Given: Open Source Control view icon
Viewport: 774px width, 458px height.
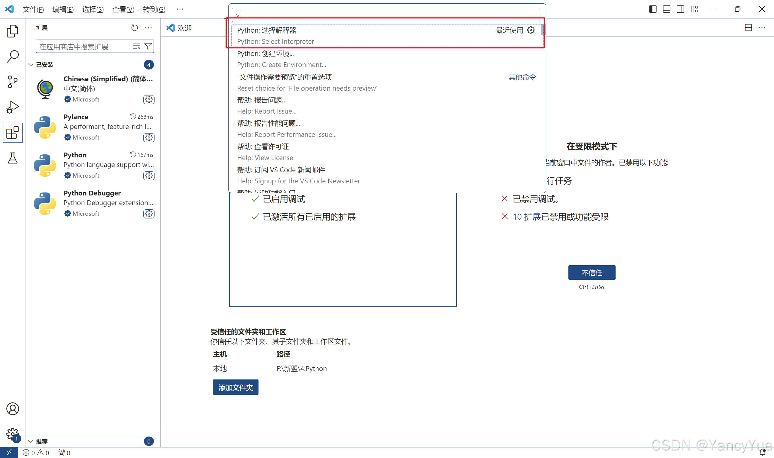Looking at the screenshot, I should 12,82.
